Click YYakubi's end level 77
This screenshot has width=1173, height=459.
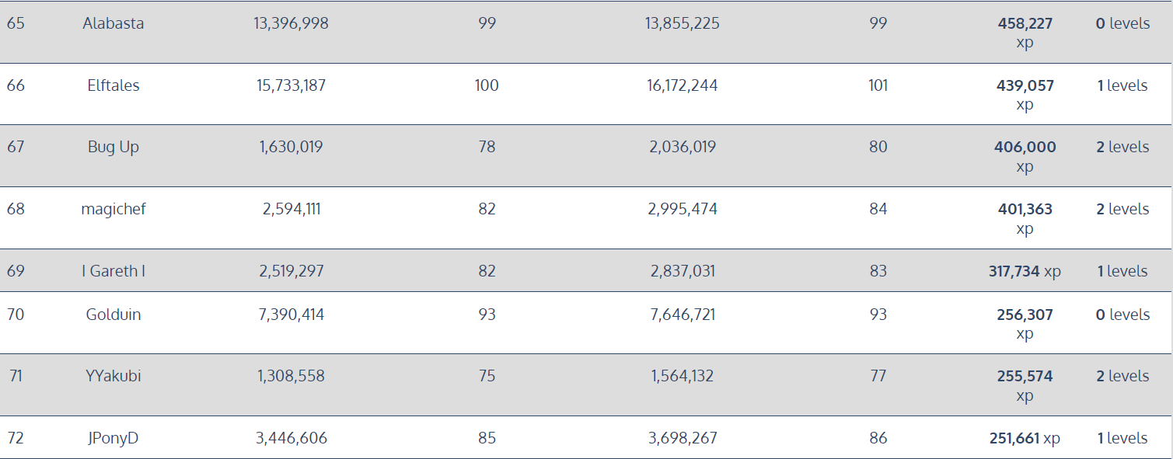[x=878, y=376]
